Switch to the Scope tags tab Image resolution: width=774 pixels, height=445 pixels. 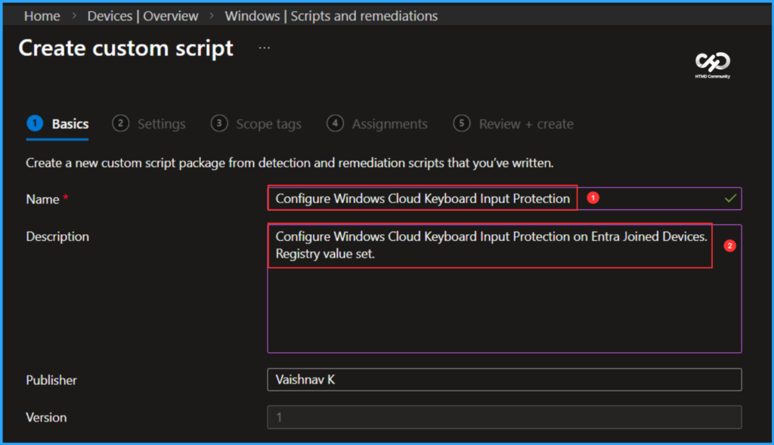268,123
